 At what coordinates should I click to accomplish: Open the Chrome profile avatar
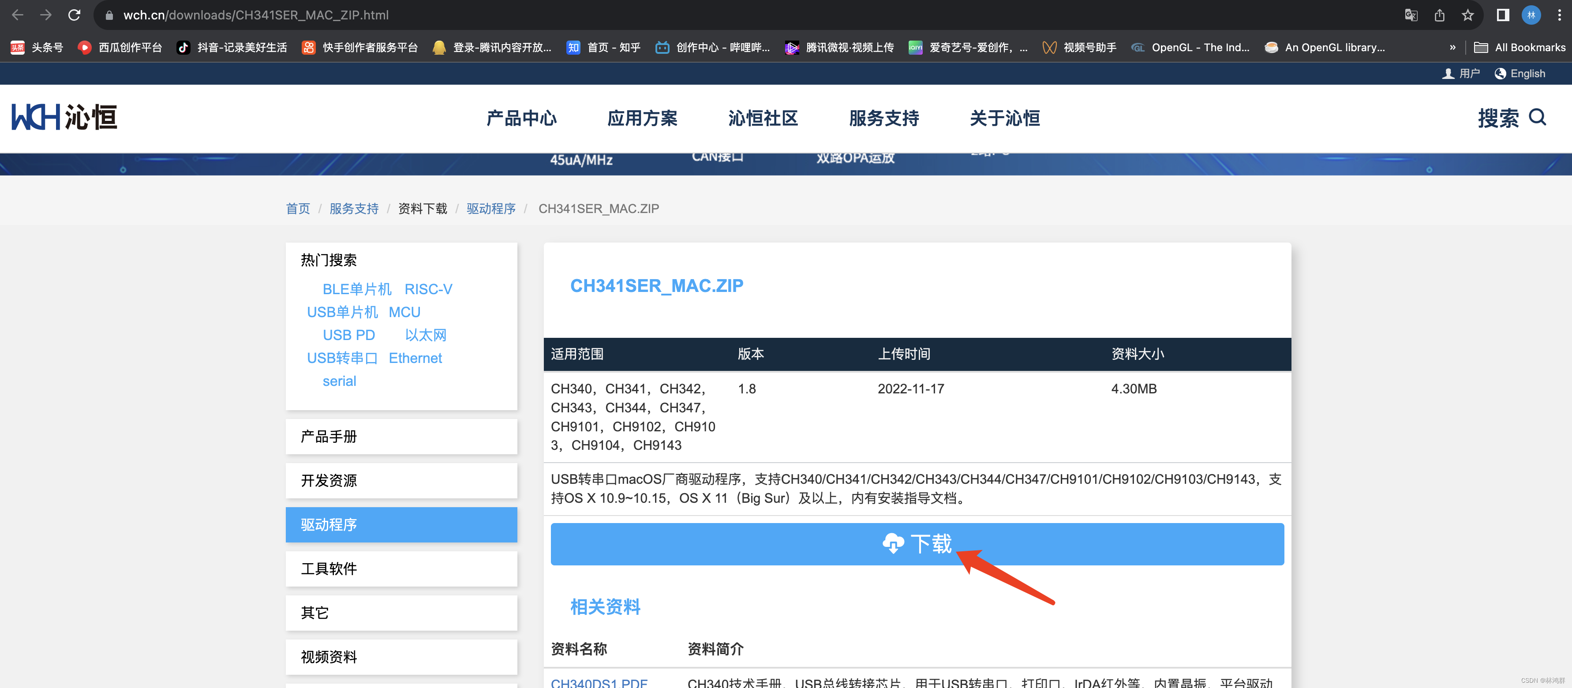pos(1531,15)
